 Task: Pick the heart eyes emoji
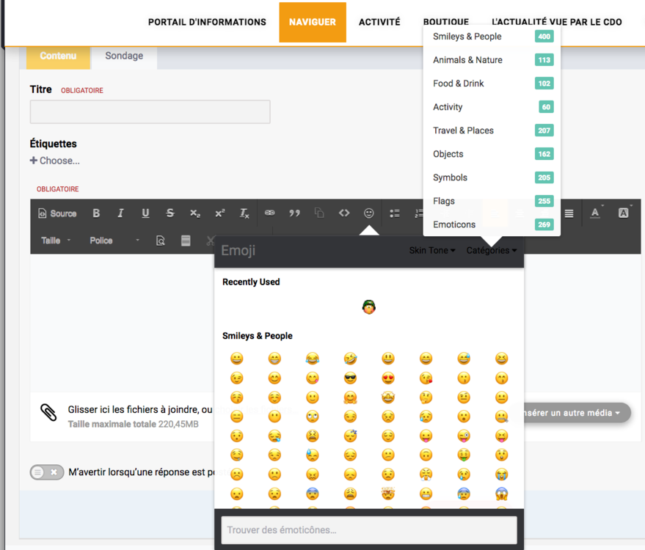pyautogui.click(x=388, y=378)
